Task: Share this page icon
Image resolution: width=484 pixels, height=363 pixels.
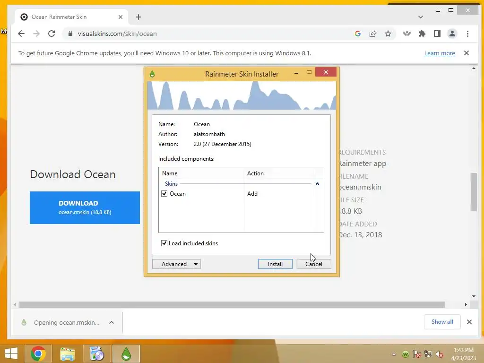Action: coord(373,34)
